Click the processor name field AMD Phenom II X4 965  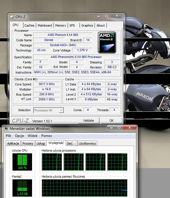[x=63, y=35]
